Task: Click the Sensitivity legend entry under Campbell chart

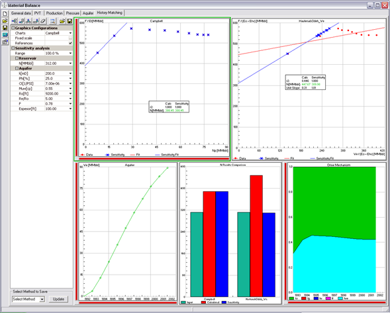Action: click(115, 155)
